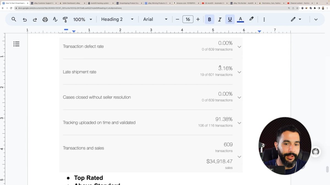330x185 pixels.
Task: Click the robot assistant icon beside webcam
Action: pos(315,152)
